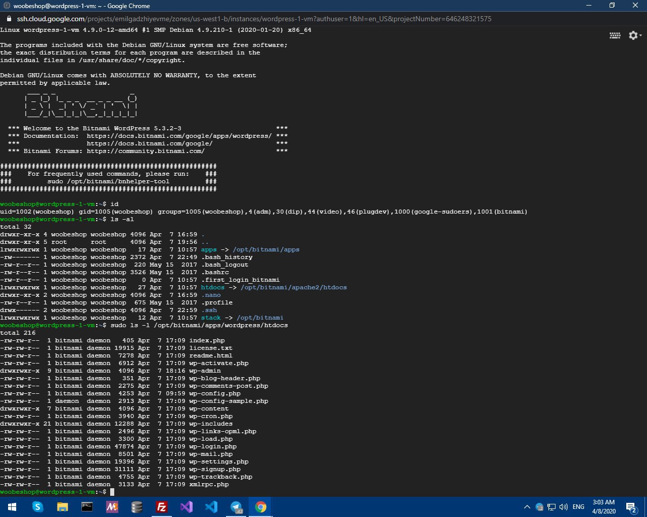
Task: Open the purple M app on the taskbar
Action: 112,507
